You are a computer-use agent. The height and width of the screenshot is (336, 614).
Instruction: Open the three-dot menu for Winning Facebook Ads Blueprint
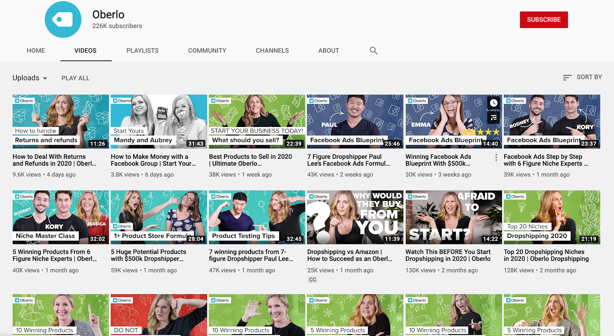pyautogui.click(x=496, y=157)
